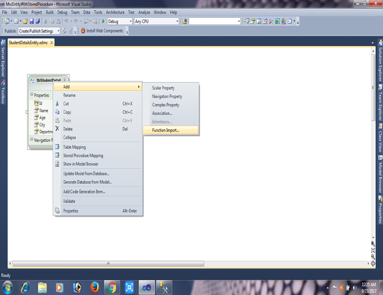Open Team Explorer side tab
Viewport: 383px width, 295px height.
(x=380, y=103)
